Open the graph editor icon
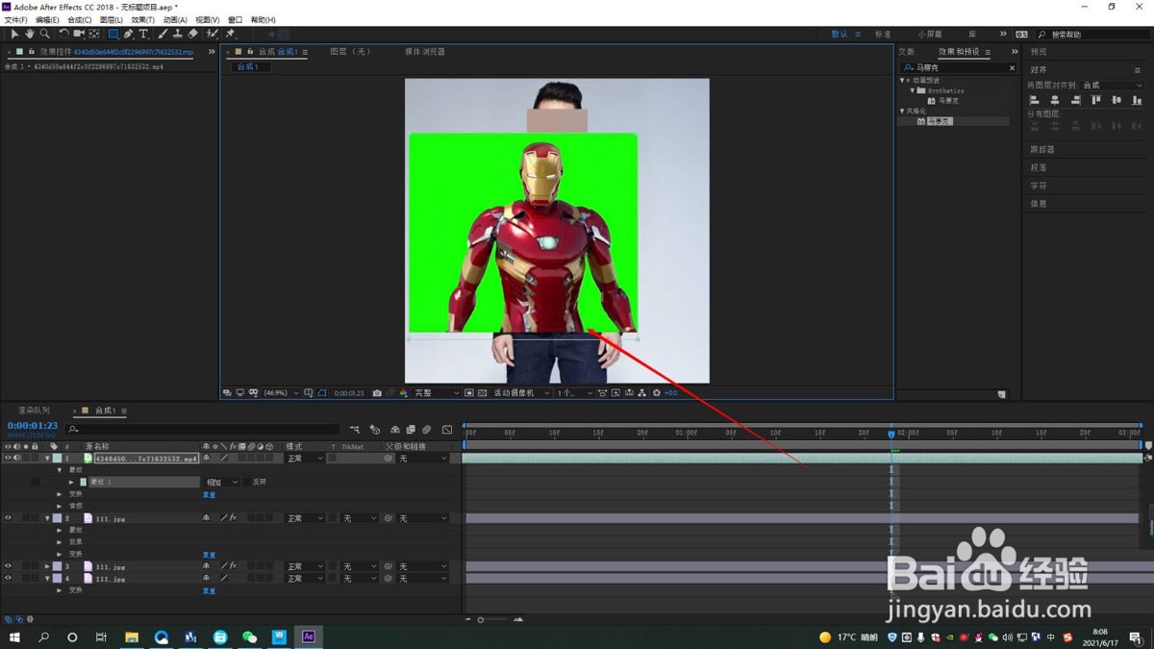 tap(446, 429)
